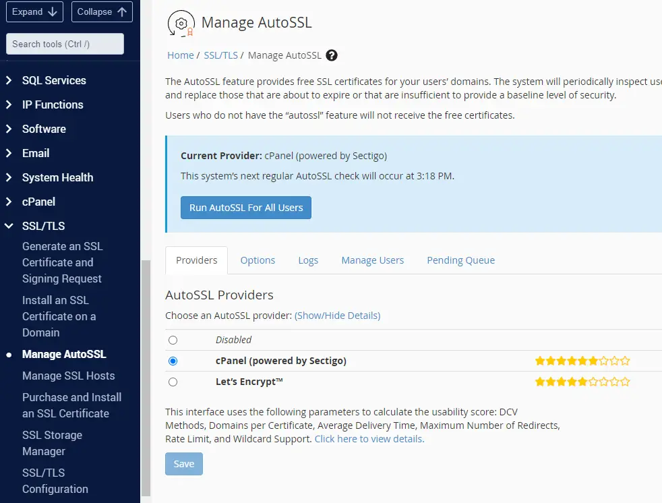The height and width of the screenshot is (503, 662).
Task: Click the help question mark icon beside breadcrumb
Action: click(332, 55)
